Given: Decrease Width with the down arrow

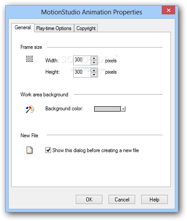Looking at the screenshot, I should click(94, 62).
